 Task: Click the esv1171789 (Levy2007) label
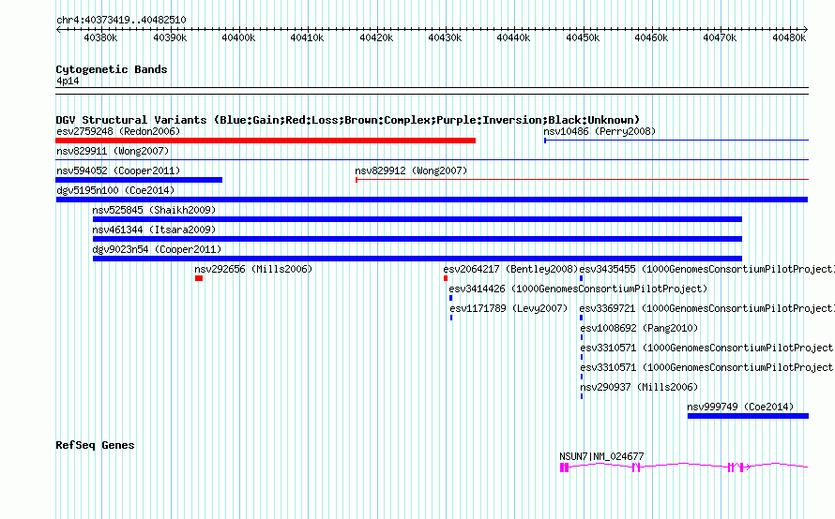[x=509, y=308]
